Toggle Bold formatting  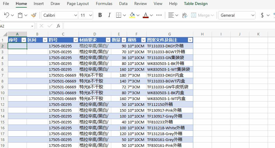click(100, 15)
